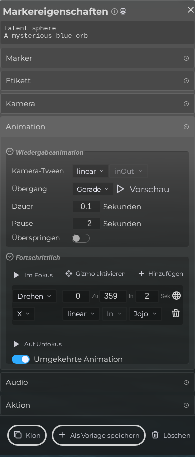Expand the Audio section
195x457 pixels.
97,382
